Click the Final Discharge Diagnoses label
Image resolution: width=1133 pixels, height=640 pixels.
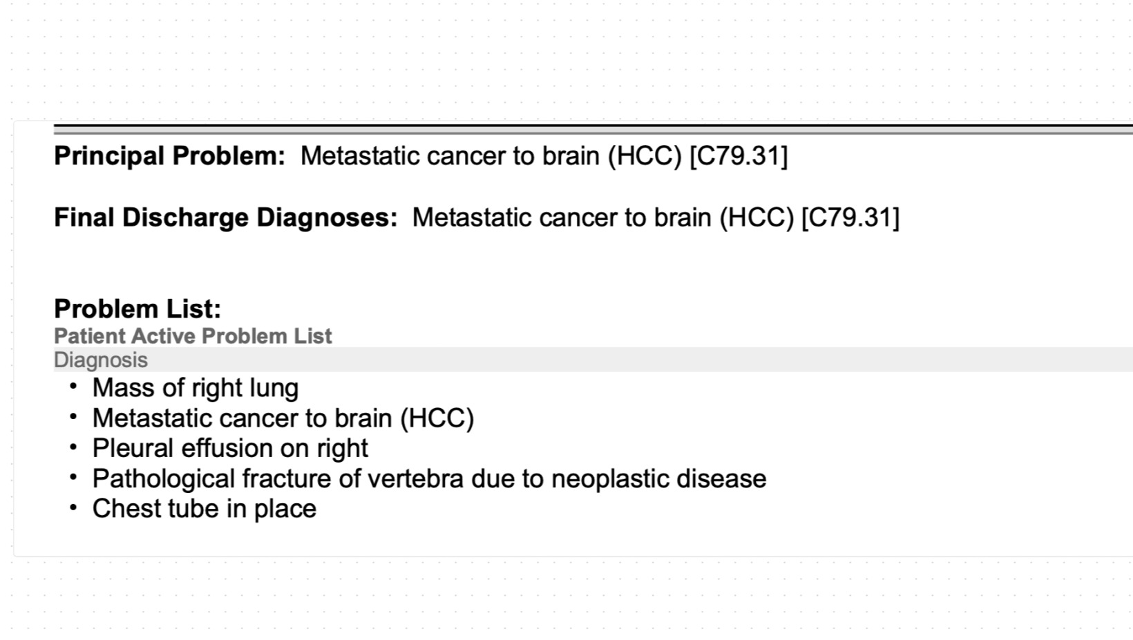[x=226, y=217]
